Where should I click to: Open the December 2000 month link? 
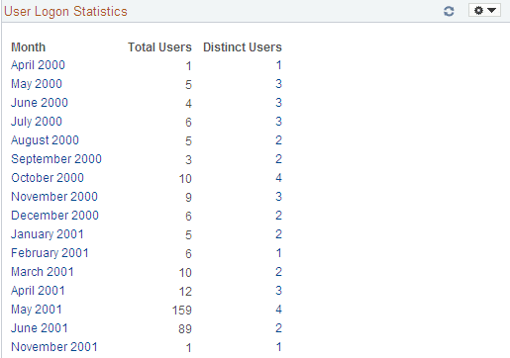click(54, 216)
